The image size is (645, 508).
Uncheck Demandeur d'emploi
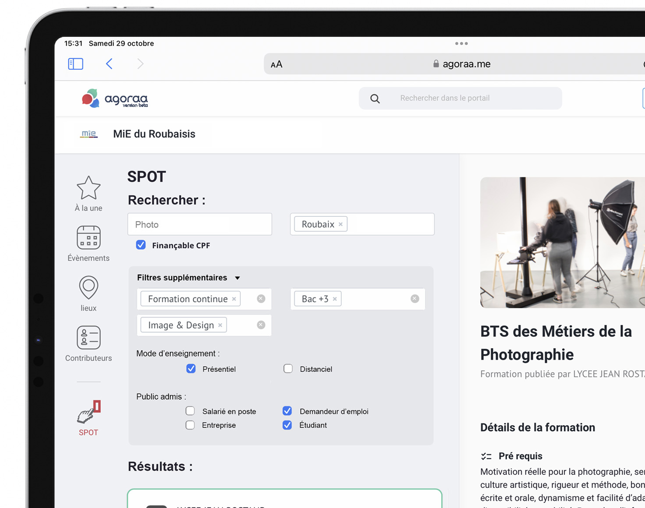(287, 411)
